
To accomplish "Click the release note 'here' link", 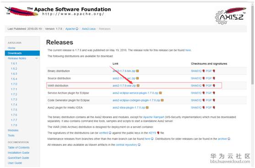I will pyautogui.click(x=188, y=50).
